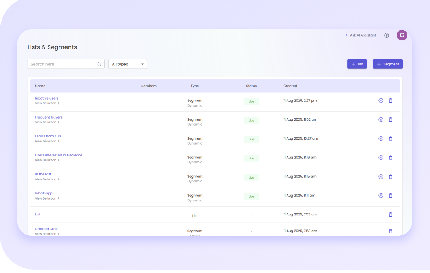Image resolution: width=430 pixels, height=273 pixels.
Task: Click the Created column header
Action: point(290,86)
